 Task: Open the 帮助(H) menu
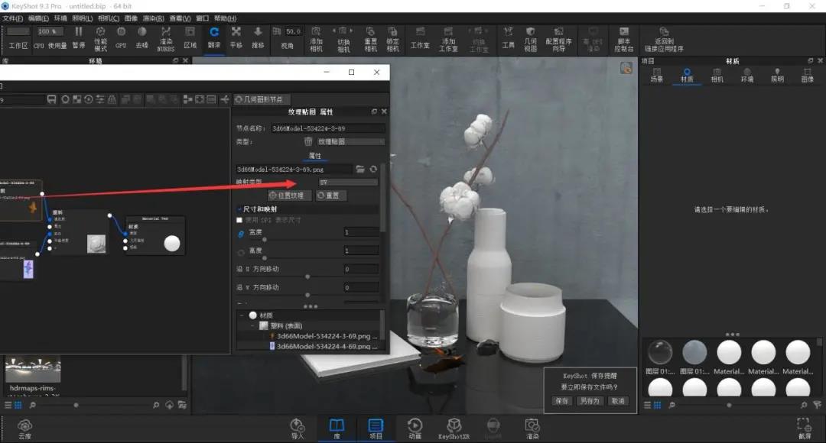pos(225,18)
